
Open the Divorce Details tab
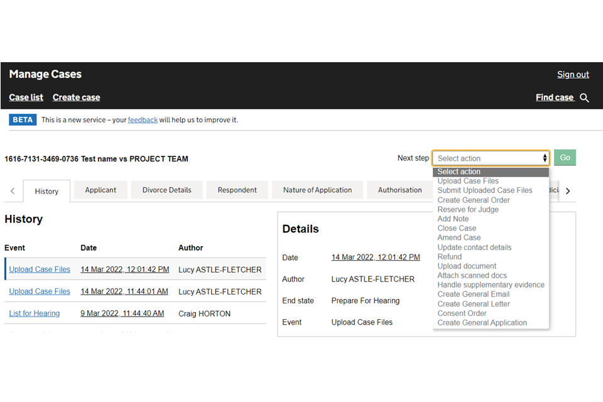[167, 190]
